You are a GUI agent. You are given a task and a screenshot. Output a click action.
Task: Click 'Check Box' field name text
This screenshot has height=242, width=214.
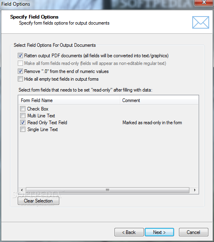click(38, 109)
